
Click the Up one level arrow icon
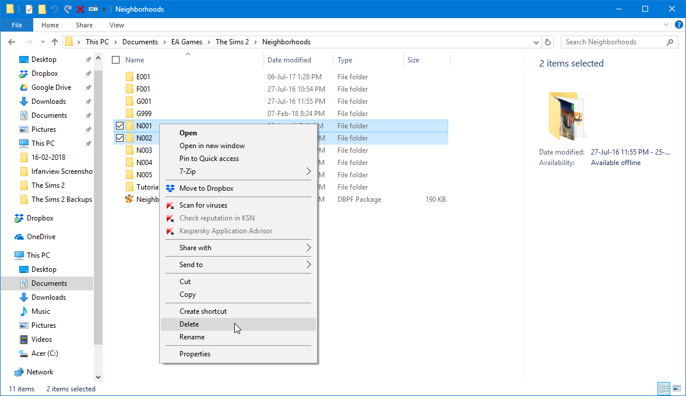click(55, 42)
